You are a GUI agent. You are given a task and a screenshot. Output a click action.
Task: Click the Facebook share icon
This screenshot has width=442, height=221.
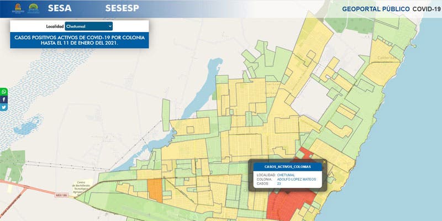point(4,99)
